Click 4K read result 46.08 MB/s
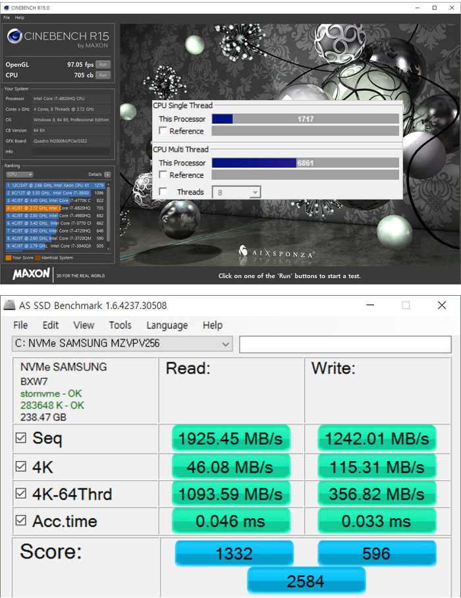 coord(230,466)
